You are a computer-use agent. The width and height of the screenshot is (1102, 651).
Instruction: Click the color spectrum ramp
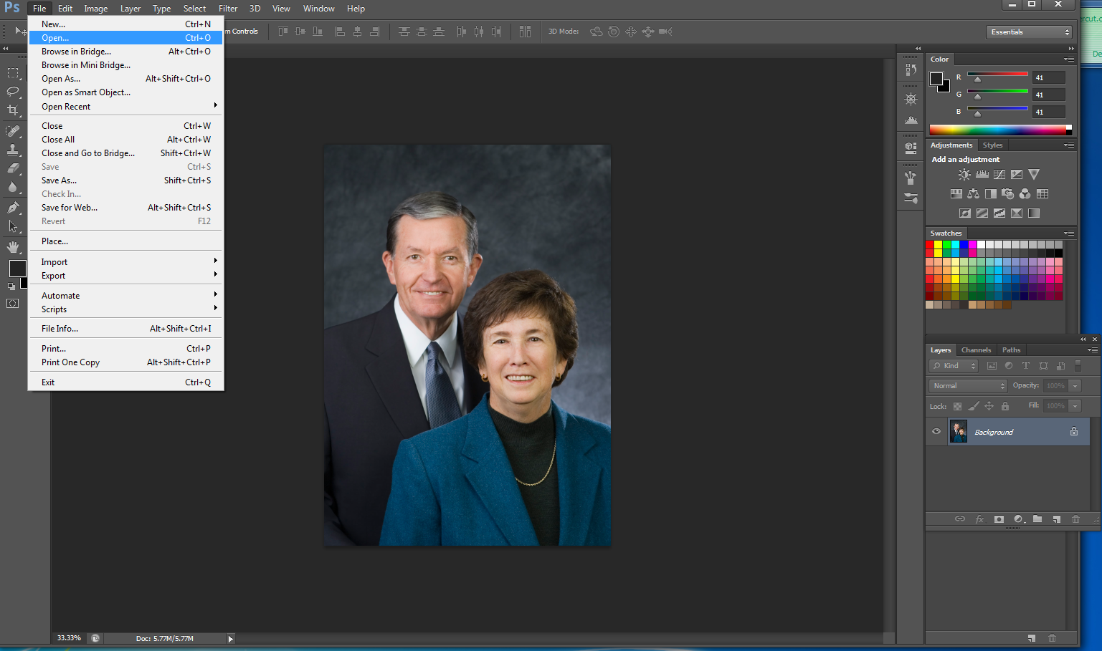click(1000, 130)
